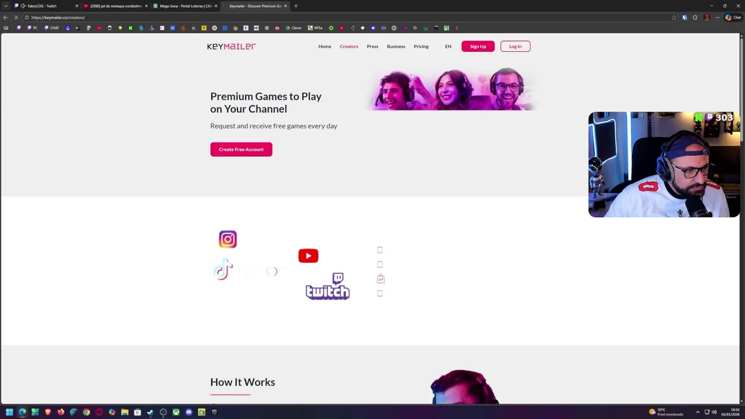Close the Mega-Sena tab

[216, 6]
